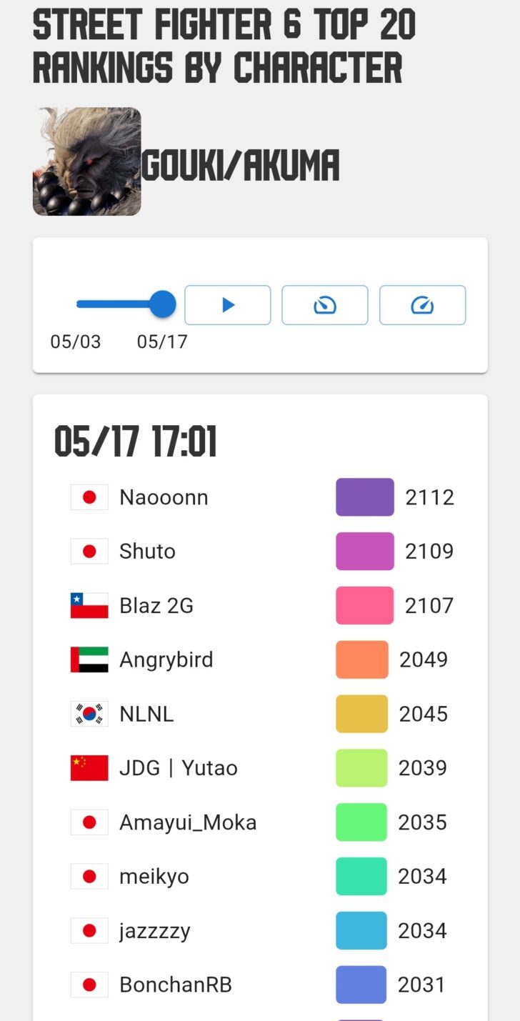Click the speed-up gauge icon
This screenshot has width=520, height=1021.
coord(422,305)
